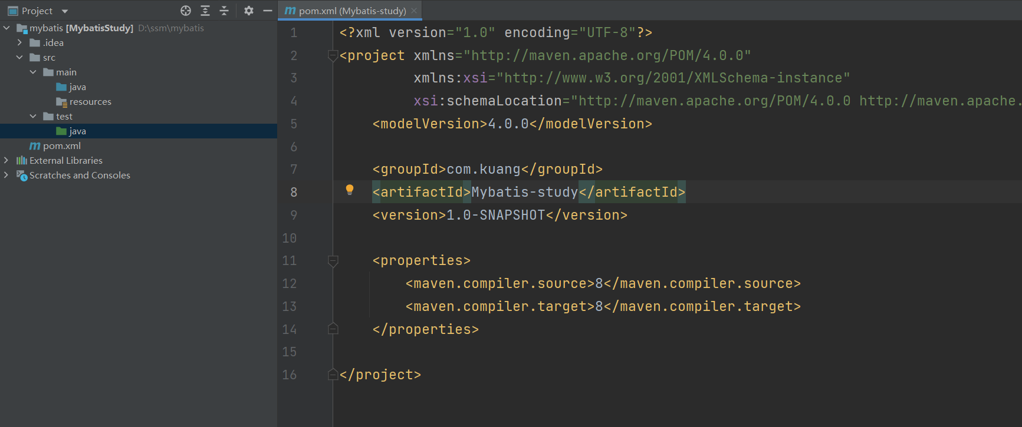Click the .idea folder icon
The width and height of the screenshot is (1022, 427).
[x=35, y=42]
